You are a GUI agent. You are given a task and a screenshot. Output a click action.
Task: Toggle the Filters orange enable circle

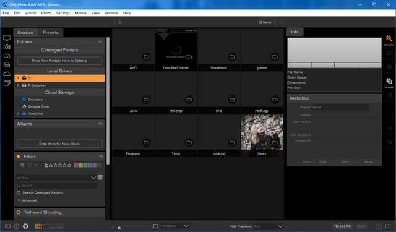point(18,157)
